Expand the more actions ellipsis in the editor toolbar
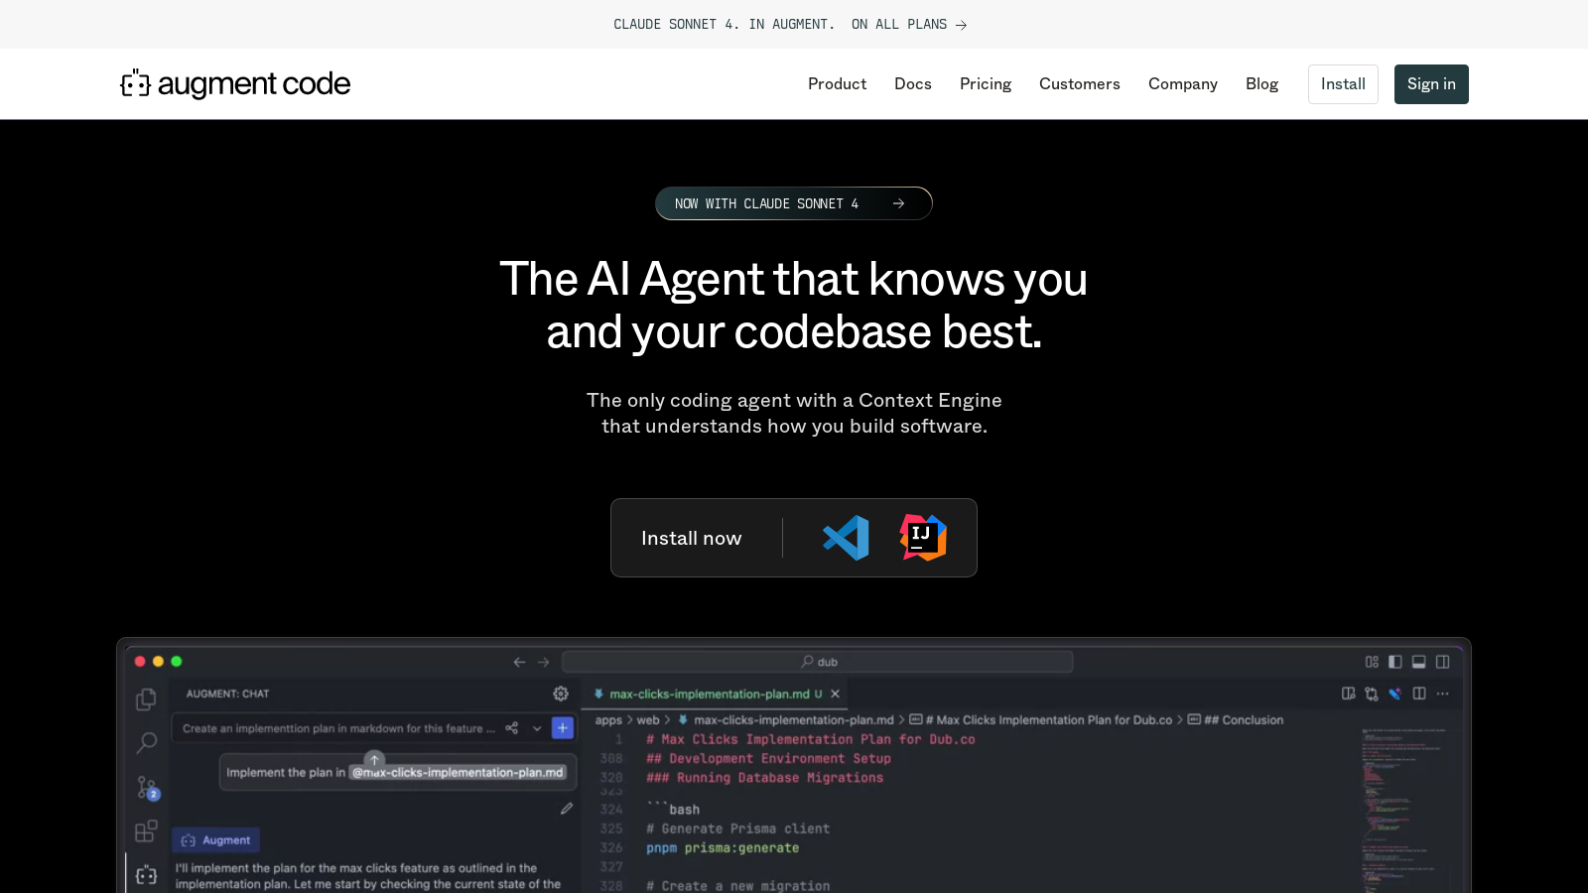1588x893 pixels. (1443, 694)
